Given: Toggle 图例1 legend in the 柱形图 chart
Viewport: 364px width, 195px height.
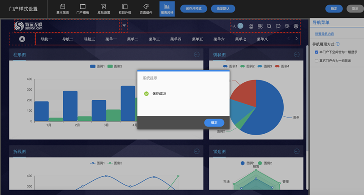Looking at the screenshot, I should (92, 66).
